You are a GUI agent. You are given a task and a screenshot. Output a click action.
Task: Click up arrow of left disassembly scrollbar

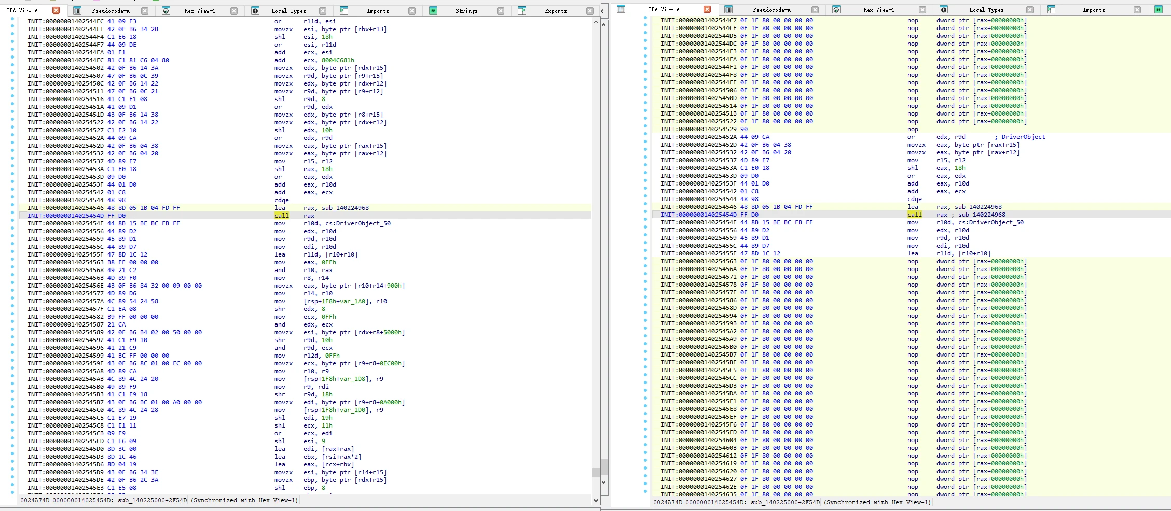point(596,22)
